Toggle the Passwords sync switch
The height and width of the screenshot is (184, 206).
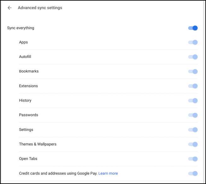point(193,115)
